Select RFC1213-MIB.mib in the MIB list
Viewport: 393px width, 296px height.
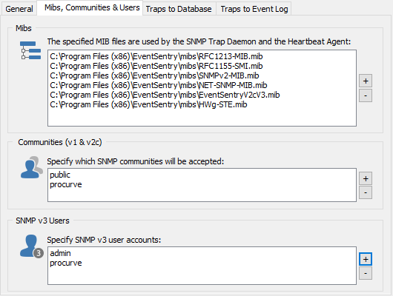pos(156,56)
